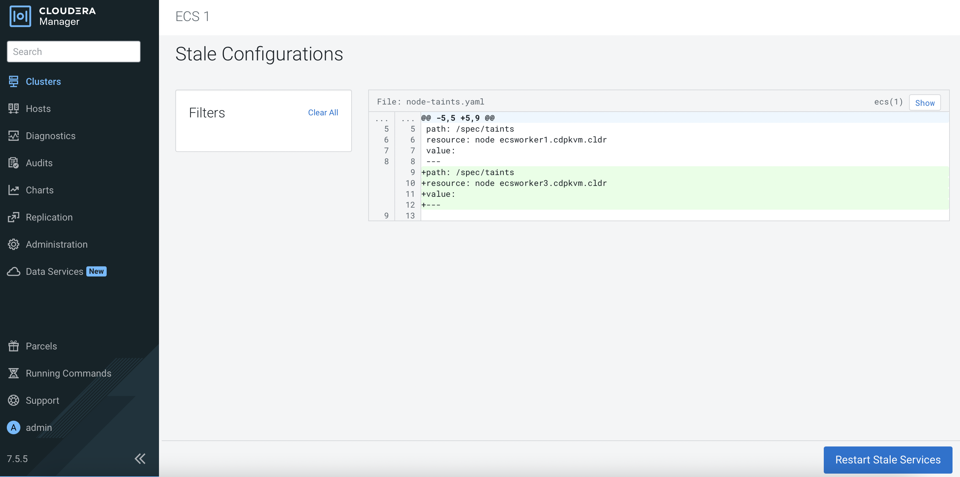Click the Cloudera Manager logo icon
The image size is (960, 477).
click(20, 16)
